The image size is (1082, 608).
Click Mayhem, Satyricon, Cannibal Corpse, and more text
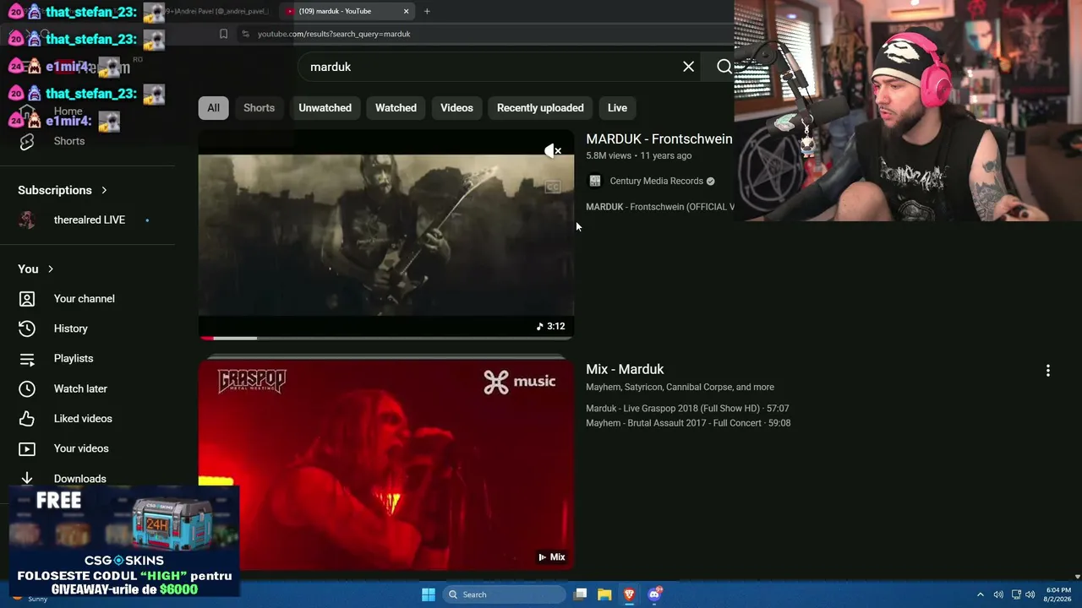[680, 387]
